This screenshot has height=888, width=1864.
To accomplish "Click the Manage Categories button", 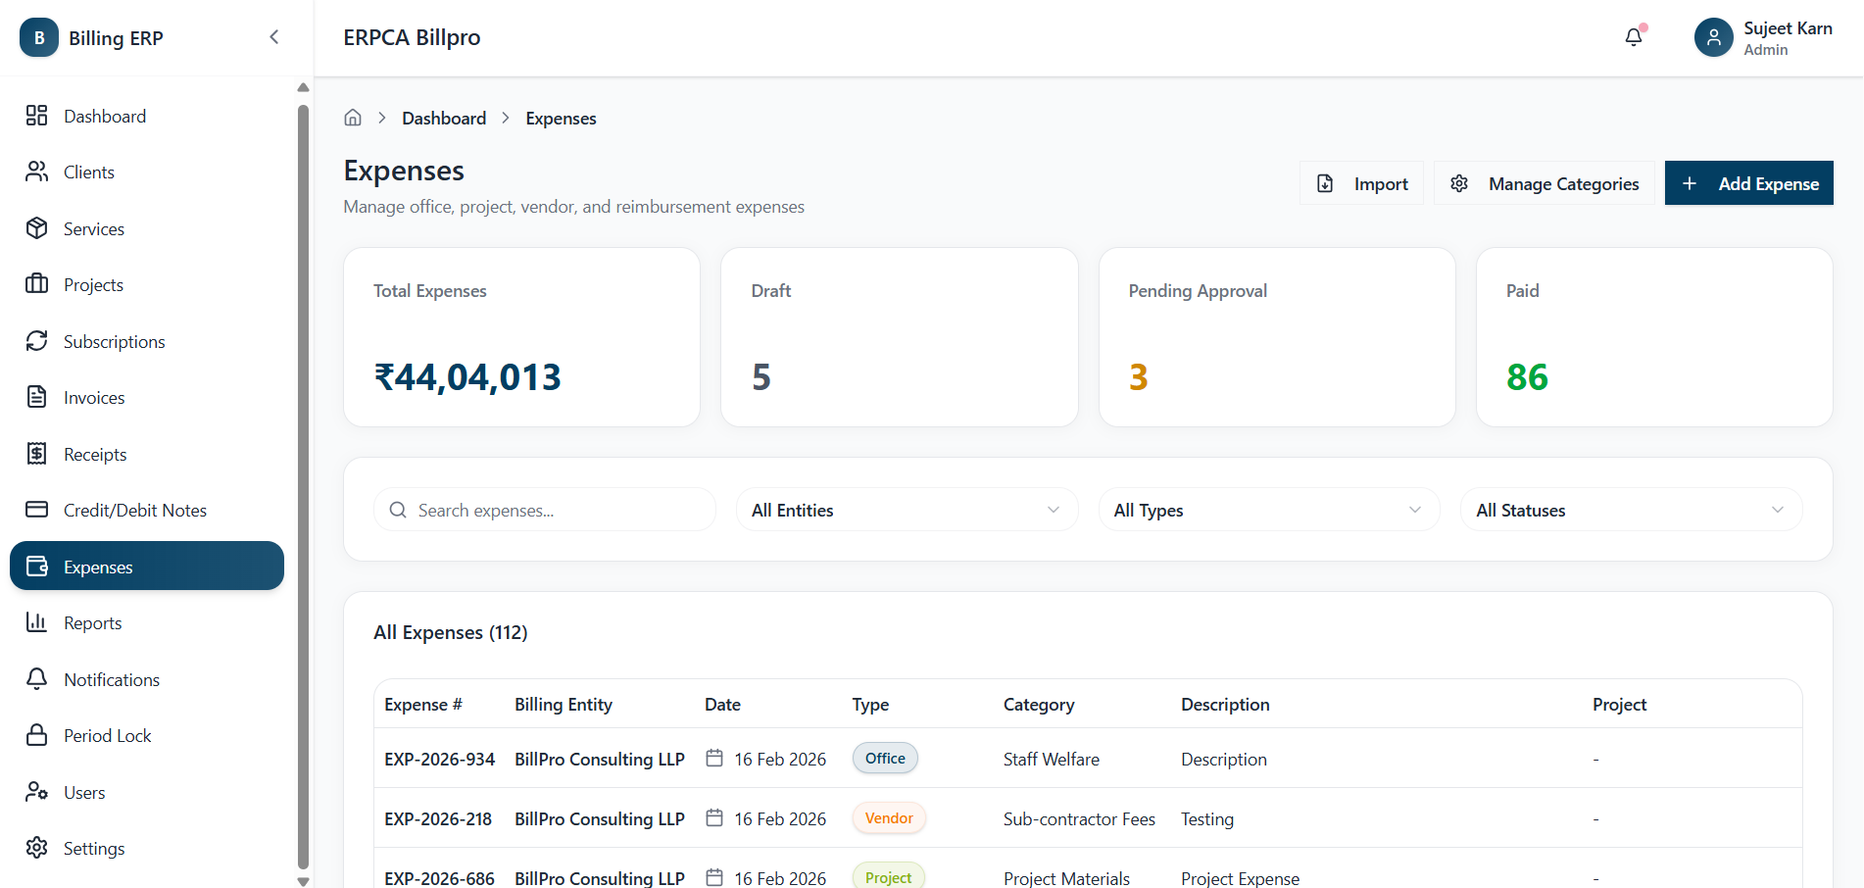I will coord(1545,183).
